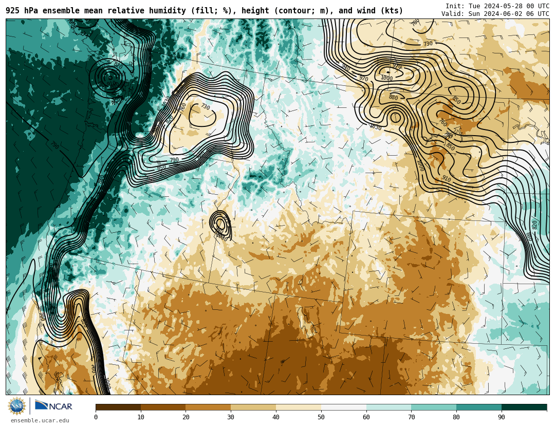Select the 10-20 percent brown swatch
555x427 pixels.
click(x=163, y=407)
